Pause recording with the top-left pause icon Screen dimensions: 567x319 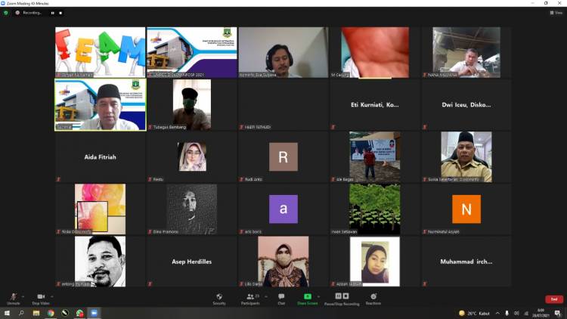pos(52,13)
